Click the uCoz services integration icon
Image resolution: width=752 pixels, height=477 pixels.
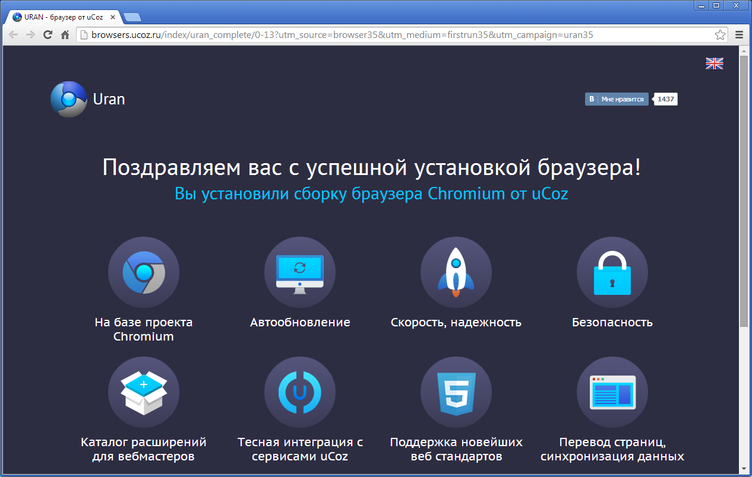pos(300,392)
